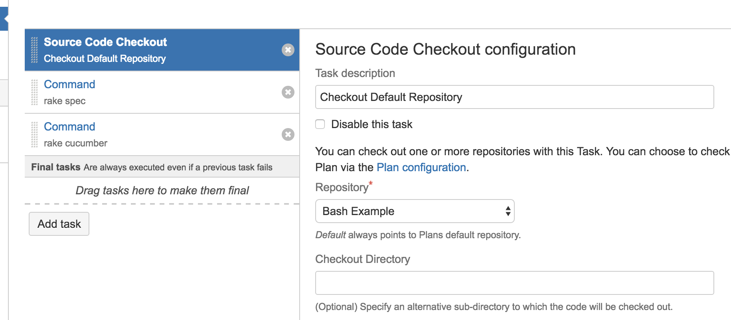The width and height of the screenshot is (731, 320).
Task: Switch to the rake cucumber Command task
Action: [69, 126]
